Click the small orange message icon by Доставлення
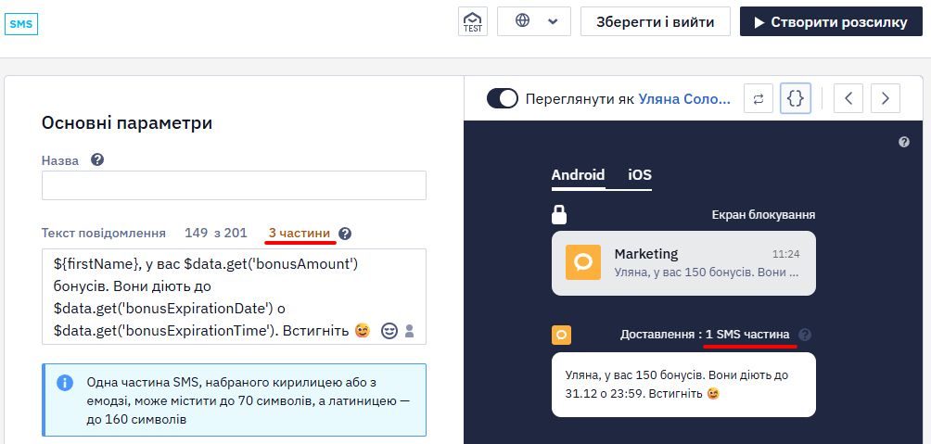This screenshot has width=931, height=444. point(561,335)
